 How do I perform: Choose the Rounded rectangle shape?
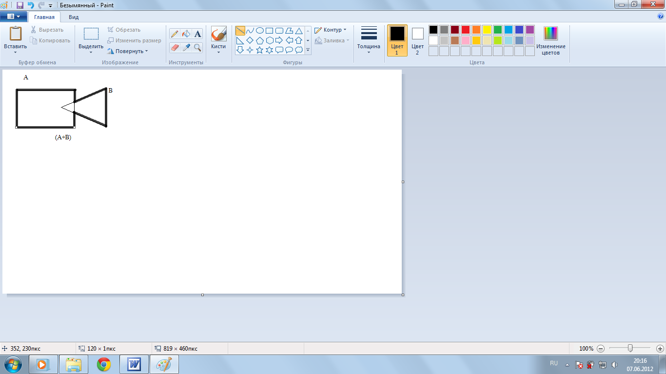pyautogui.click(x=279, y=31)
